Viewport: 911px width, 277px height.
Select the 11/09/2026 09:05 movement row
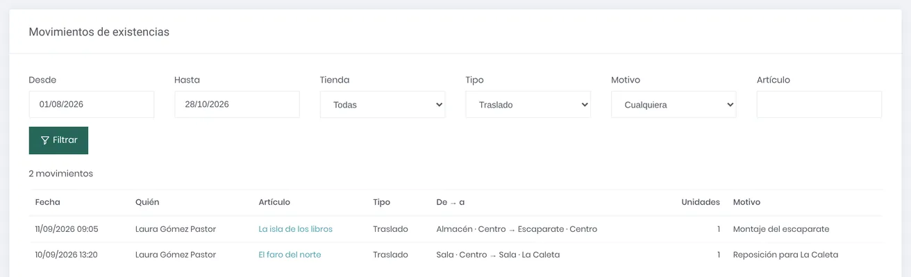click(x=455, y=229)
